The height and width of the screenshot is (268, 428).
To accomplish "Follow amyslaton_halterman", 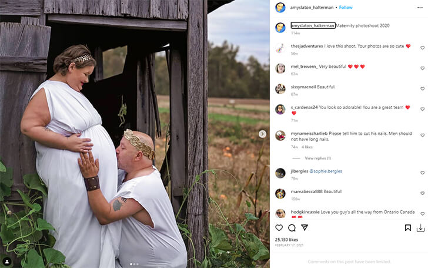I will [x=346, y=8].
